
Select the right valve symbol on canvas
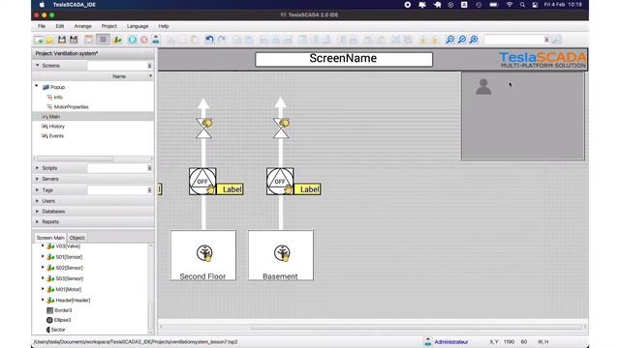tap(281, 128)
